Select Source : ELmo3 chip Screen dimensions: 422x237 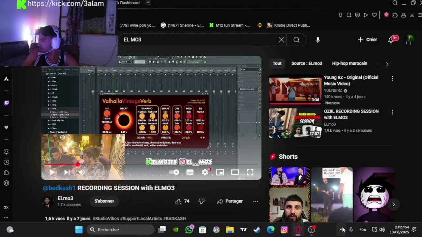pyautogui.click(x=307, y=63)
